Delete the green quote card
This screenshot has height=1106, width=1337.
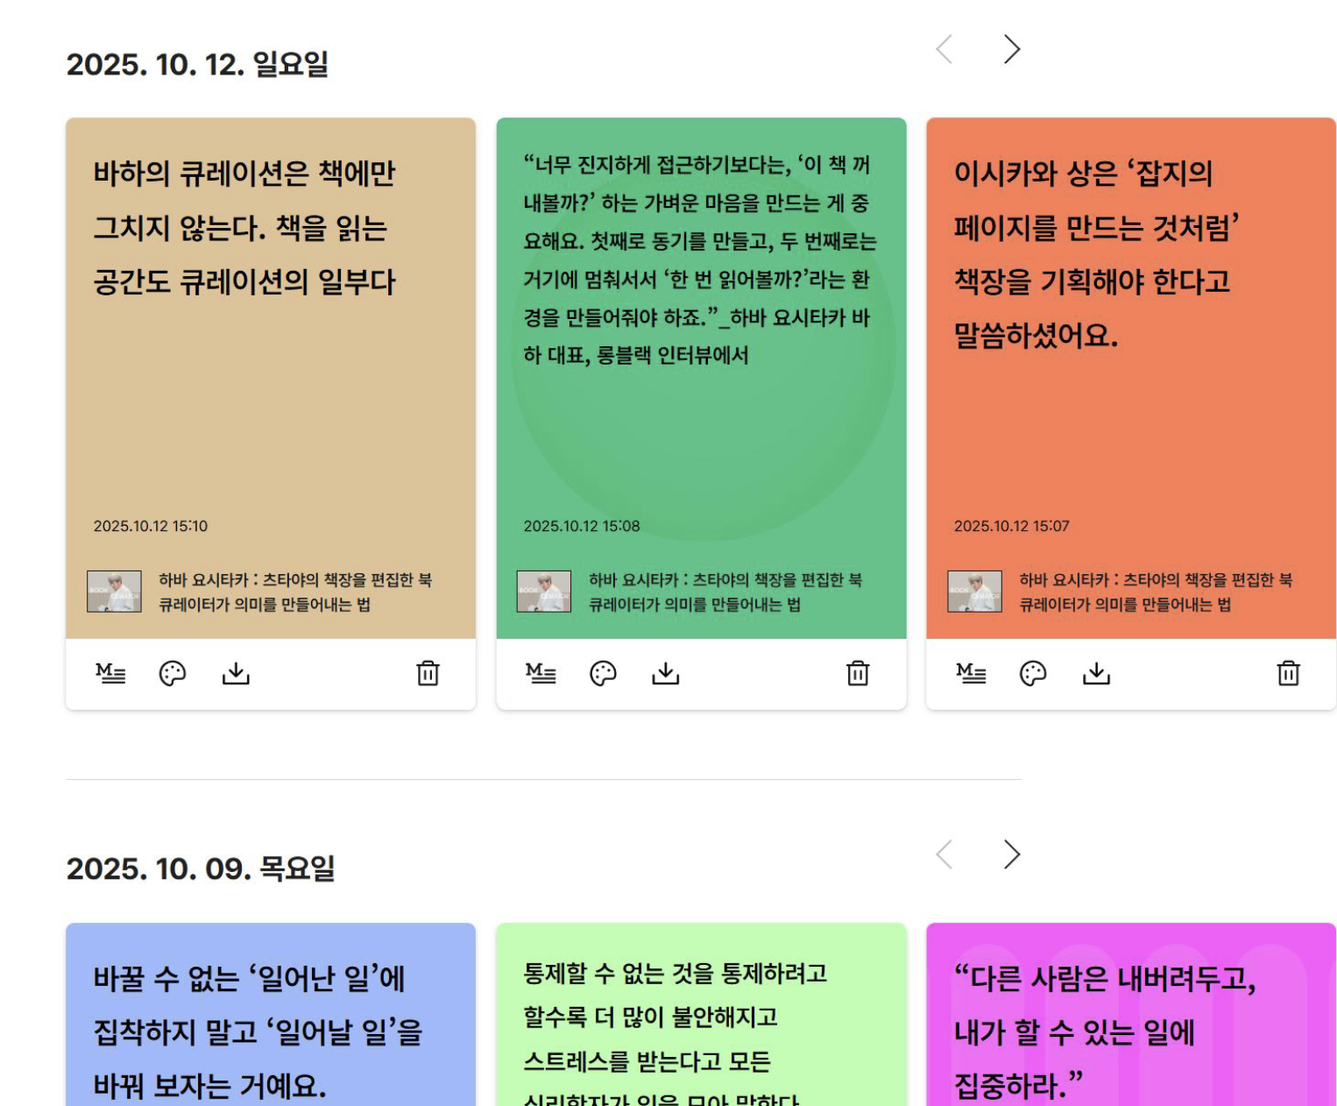[x=858, y=673]
